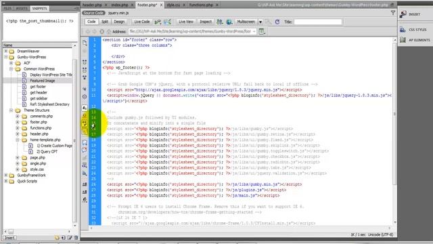Click the filter icon for related files
Image resolution: width=433 pixels, height=244 pixels.
pyautogui.click(x=392, y=13)
